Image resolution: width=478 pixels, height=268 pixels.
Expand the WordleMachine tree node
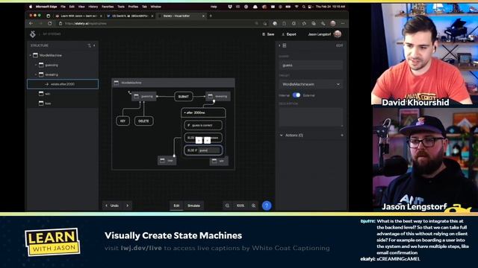30,55
